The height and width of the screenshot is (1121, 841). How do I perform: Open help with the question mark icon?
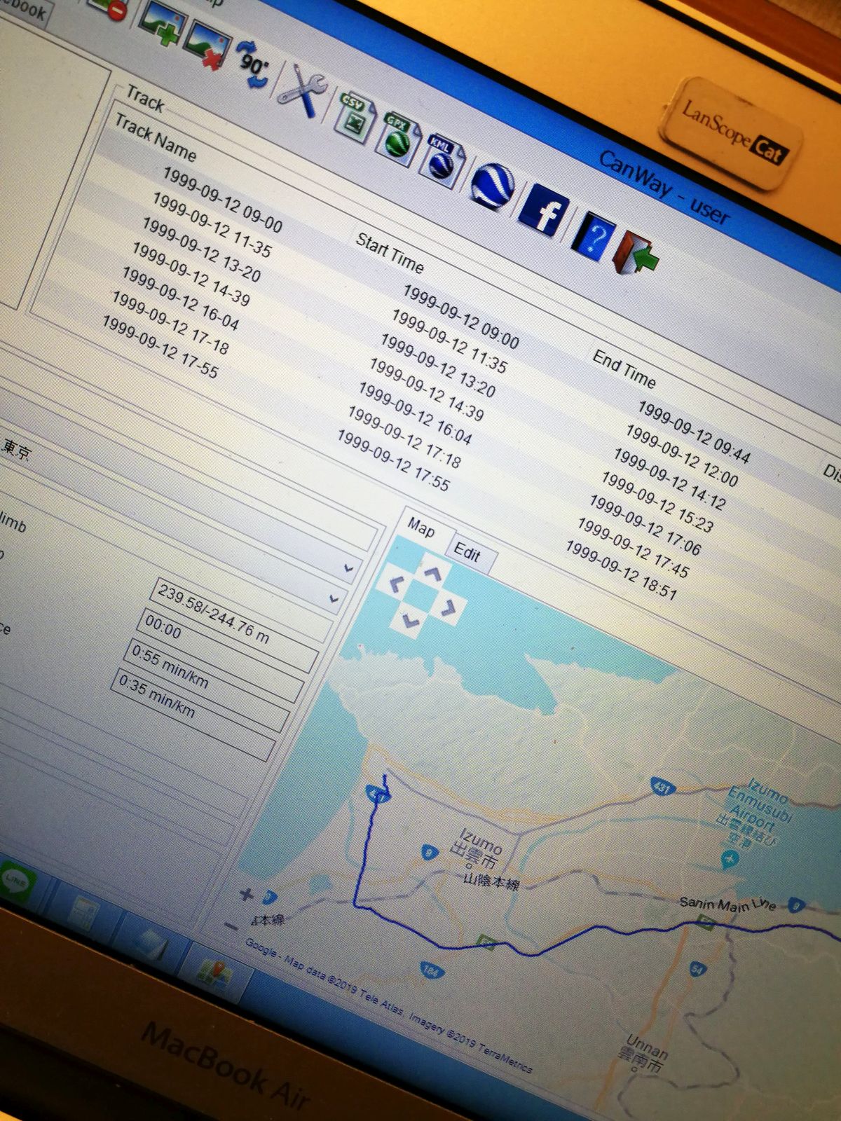pos(593,236)
